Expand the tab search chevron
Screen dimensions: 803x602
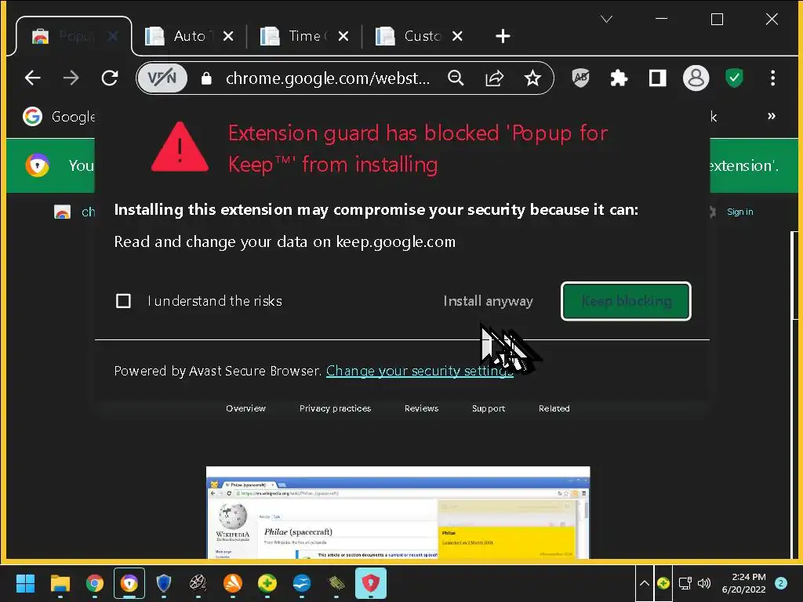click(x=606, y=20)
